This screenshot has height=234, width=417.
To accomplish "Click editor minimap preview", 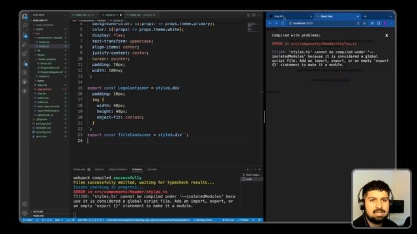I will tap(253, 27).
